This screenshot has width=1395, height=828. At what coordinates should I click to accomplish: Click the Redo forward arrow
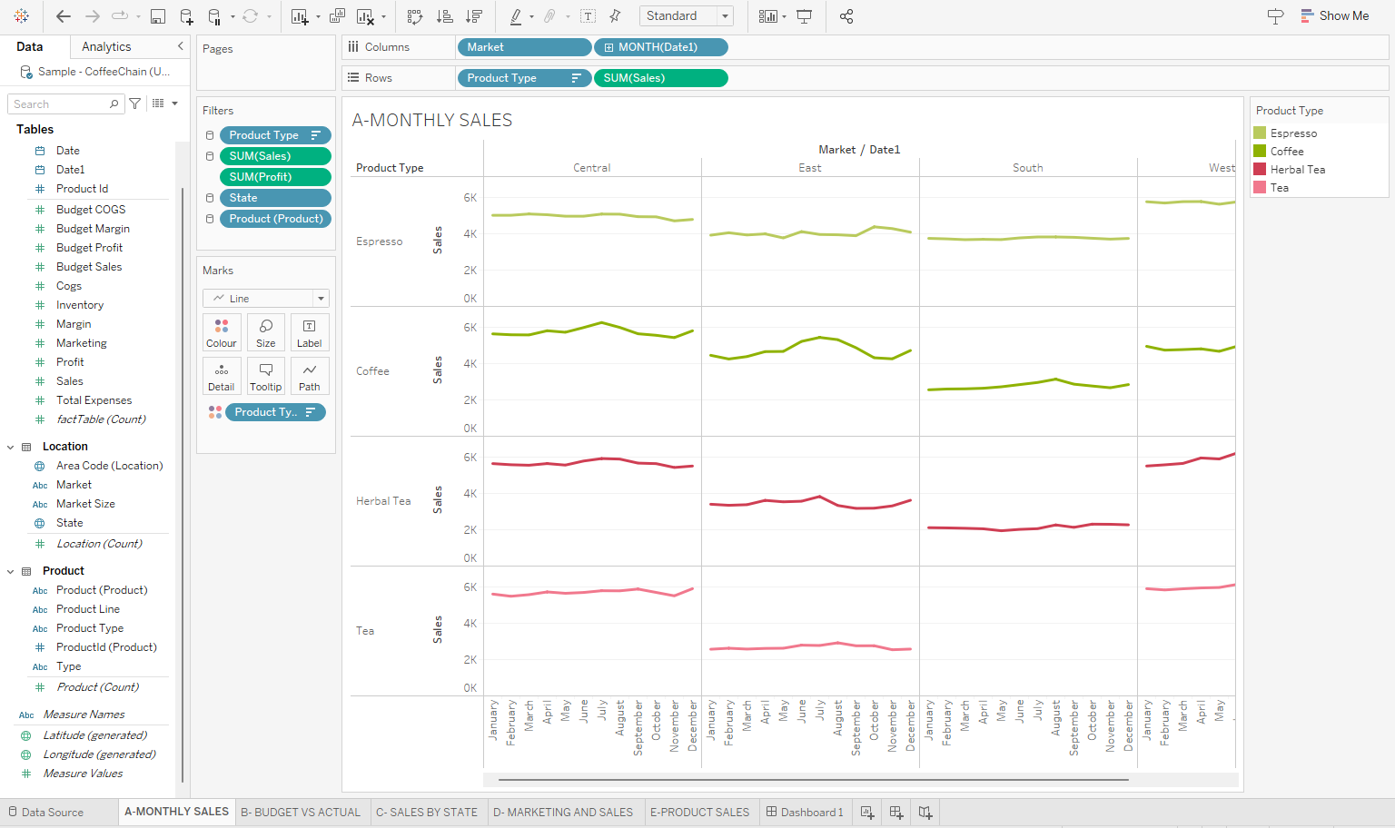[93, 16]
